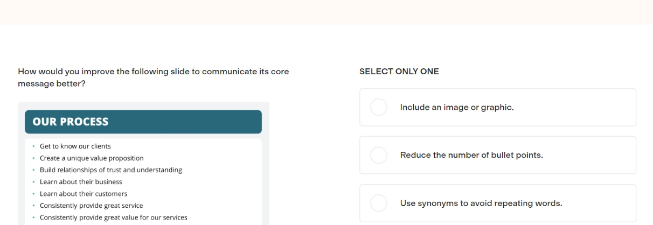This screenshot has height=225, width=653.
Task: Click the question text about improving the slide
Action: [153, 78]
